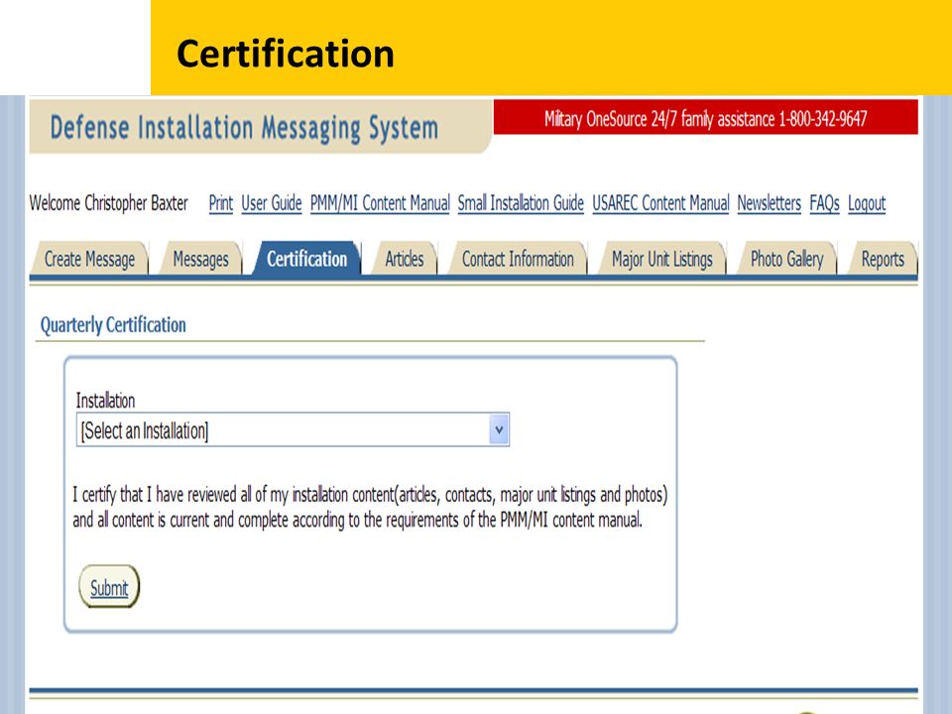Click the Military OneSource assistance banner

(705, 118)
